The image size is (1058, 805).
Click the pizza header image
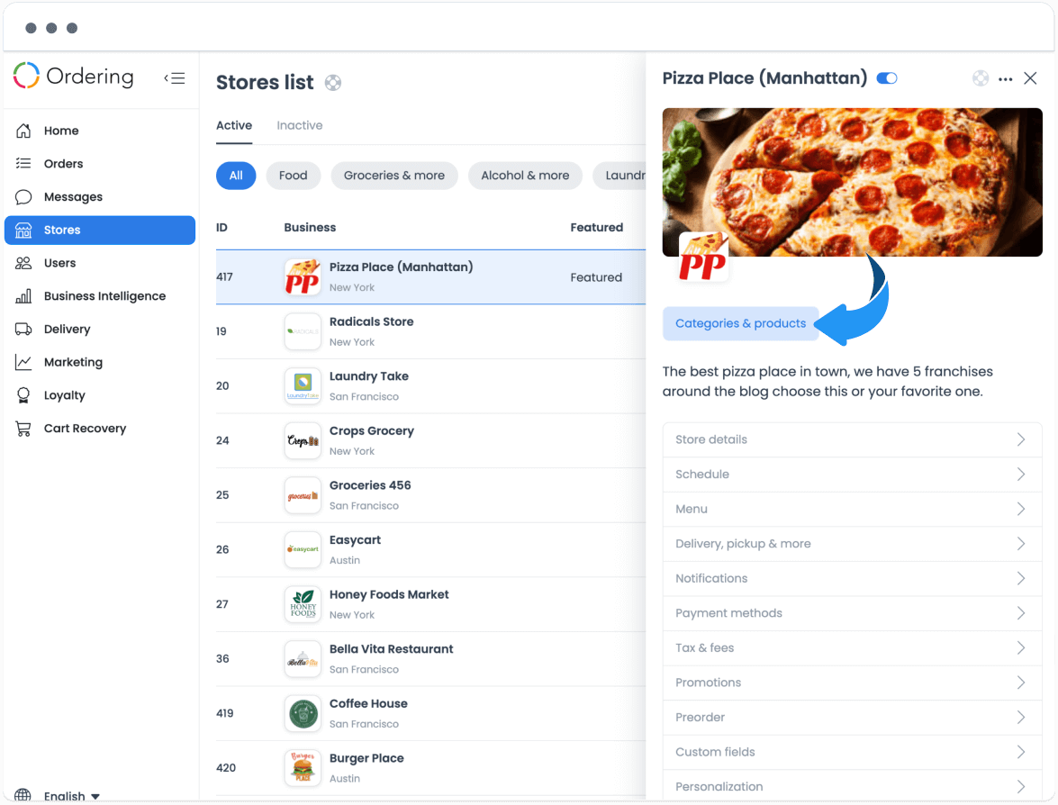[x=852, y=182]
